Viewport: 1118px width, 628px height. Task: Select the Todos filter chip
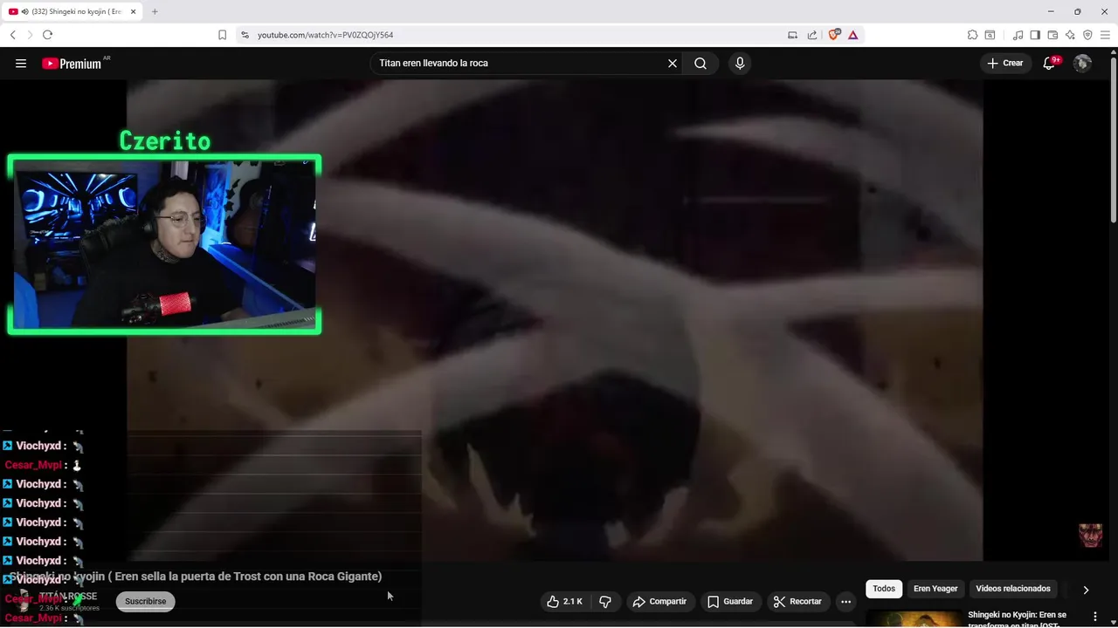pyautogui.click(x=884, y=589)
